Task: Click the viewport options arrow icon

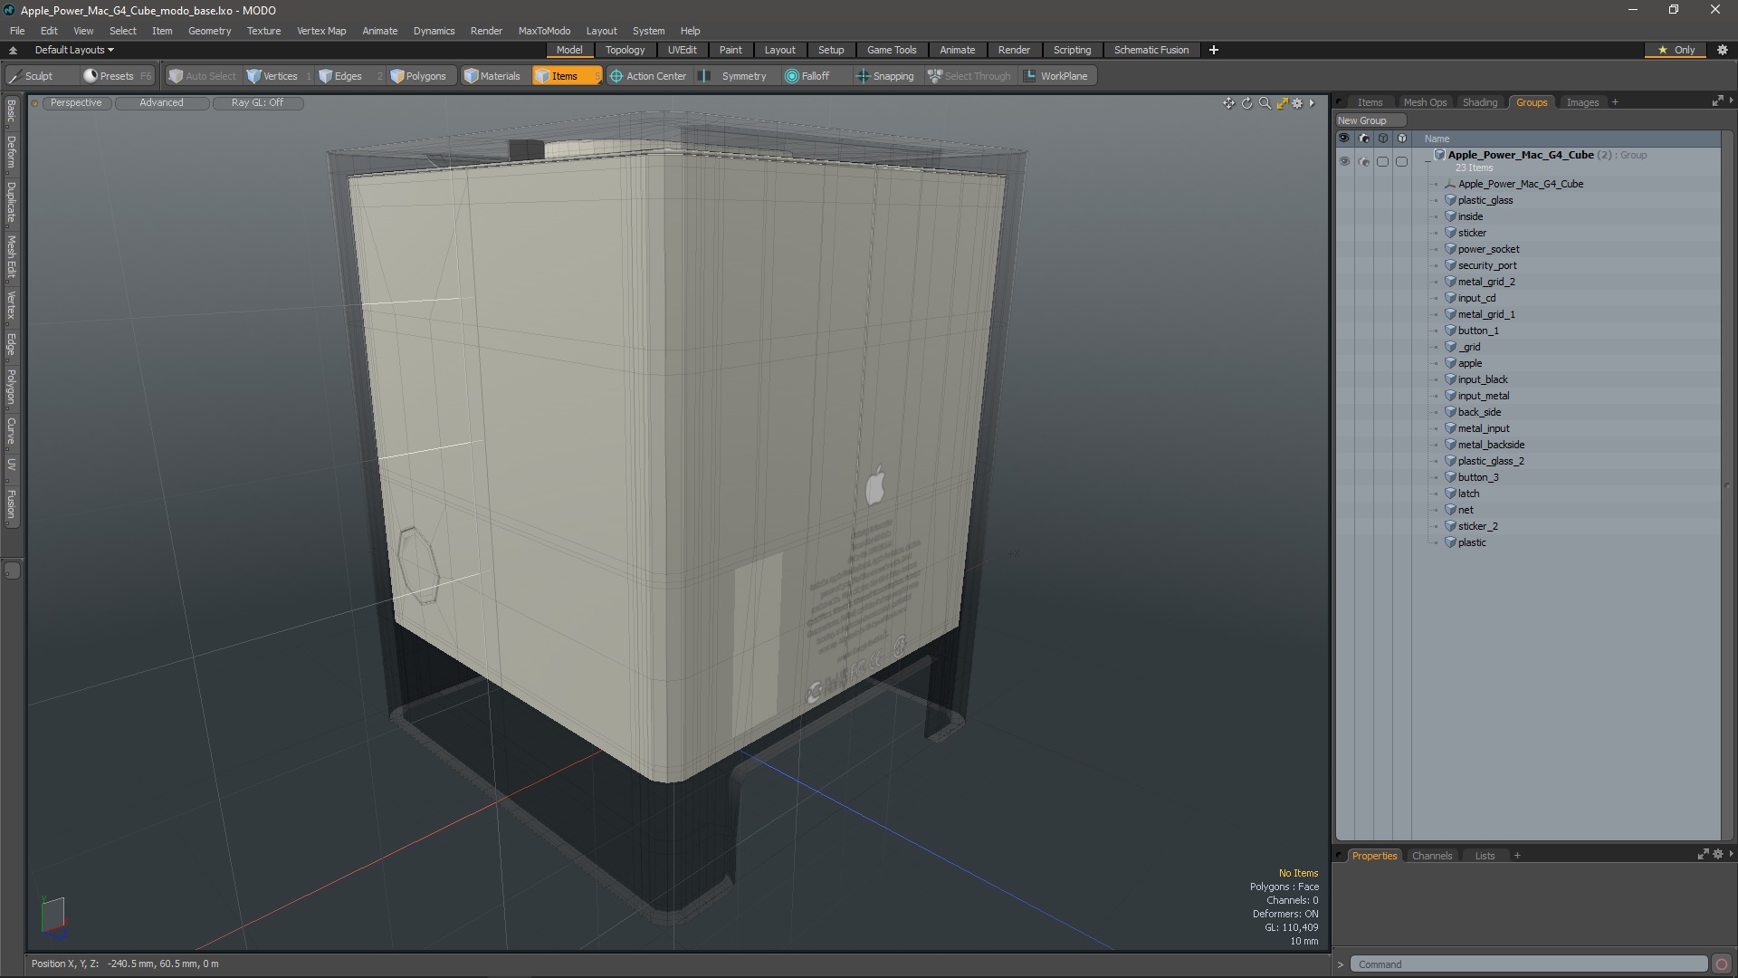Action: point(1312,103)
